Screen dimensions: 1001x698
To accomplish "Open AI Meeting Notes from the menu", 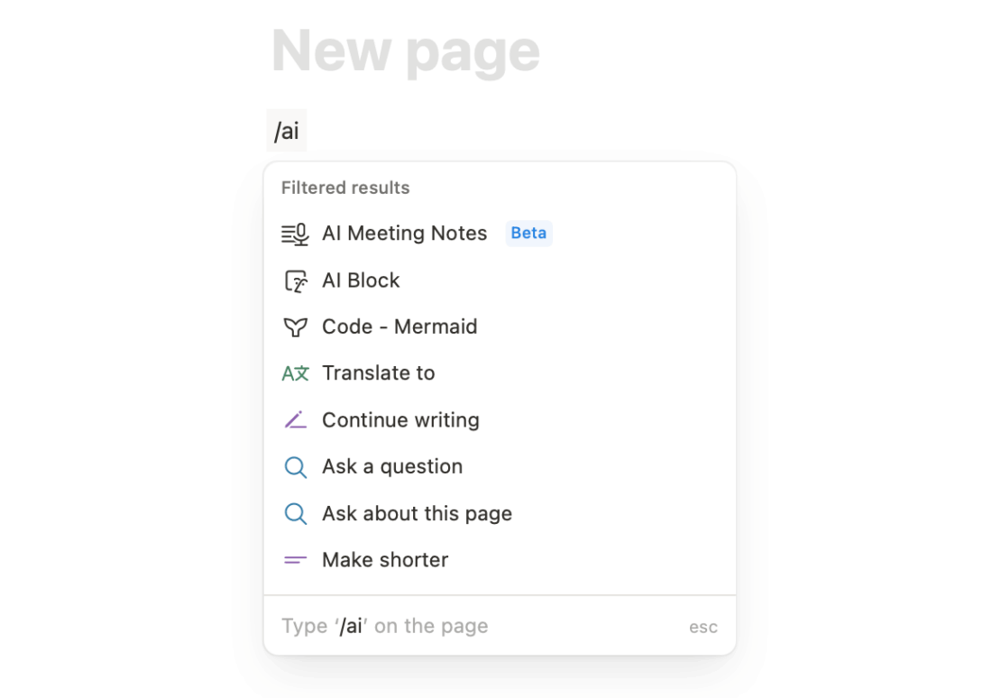I will coord(404,234).
